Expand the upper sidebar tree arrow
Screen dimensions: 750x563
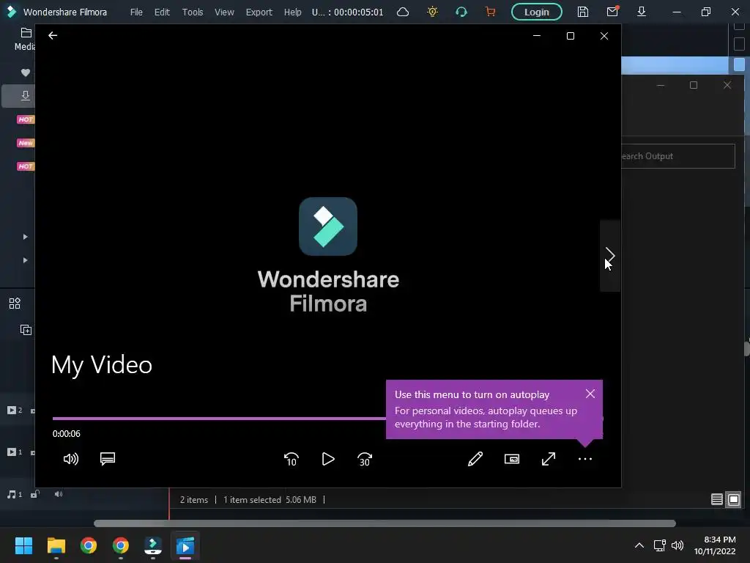coord(26,237)
